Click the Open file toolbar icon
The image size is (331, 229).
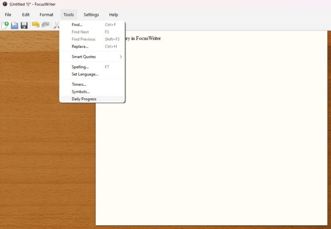pyautogui.click(x=14, y=25)
